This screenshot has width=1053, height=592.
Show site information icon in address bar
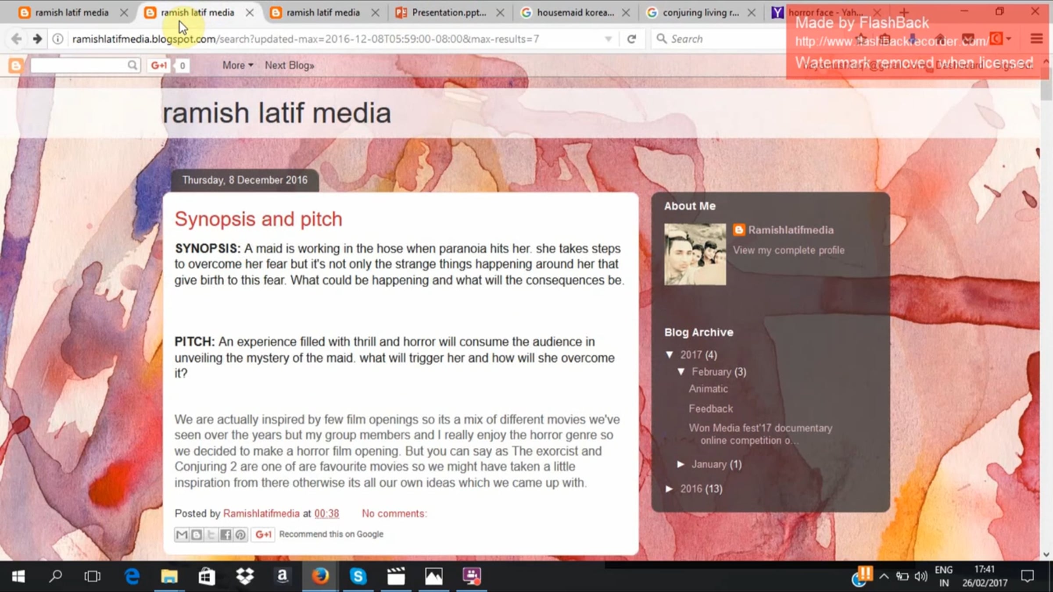[57, 39]
